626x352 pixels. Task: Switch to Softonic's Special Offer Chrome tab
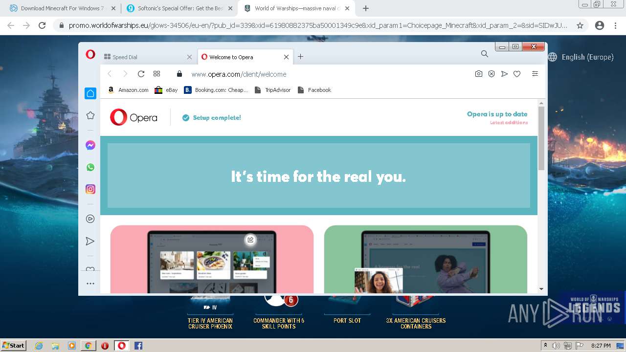click(x=179, y=8)
